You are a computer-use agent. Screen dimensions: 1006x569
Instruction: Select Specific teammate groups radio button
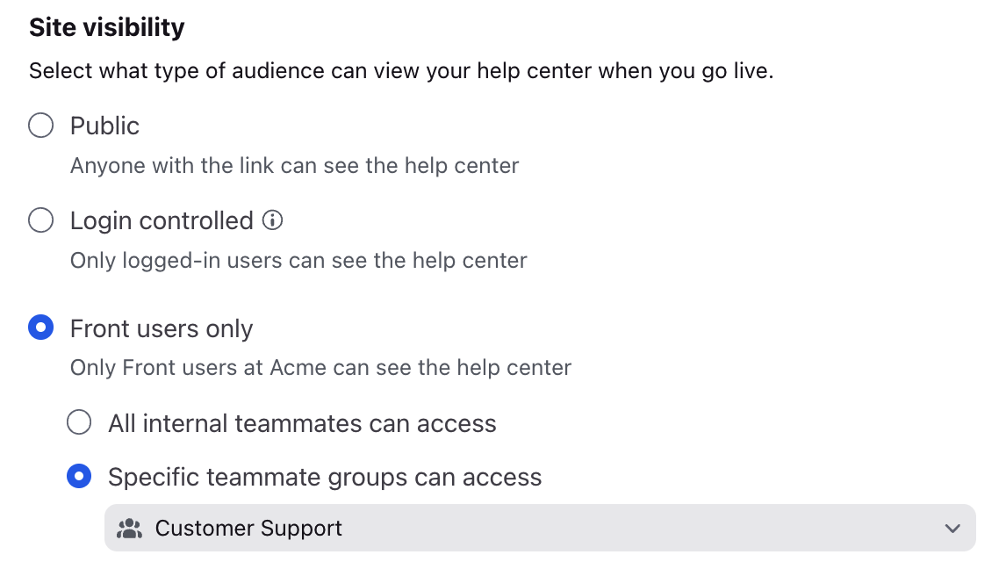click(x=79, y=477)
